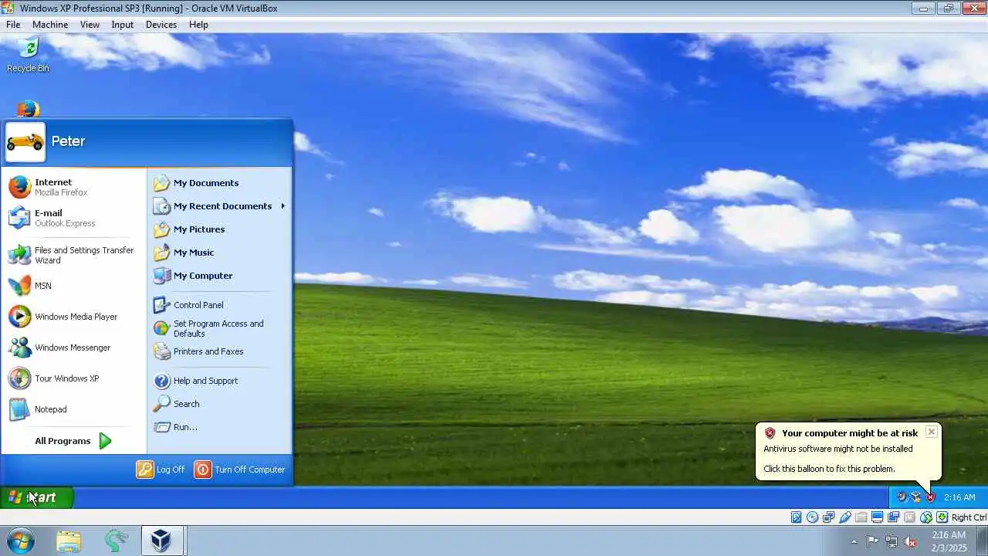Viewport: 988px width, 556px height.
Task: Click the VirtualBox network adapters status icon
Action: tap(829, 517)
